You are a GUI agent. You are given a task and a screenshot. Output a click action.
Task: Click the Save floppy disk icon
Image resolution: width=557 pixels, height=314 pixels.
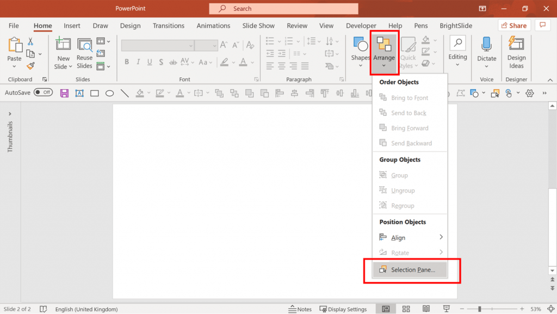pyautogui.click(x=64, y=93)
